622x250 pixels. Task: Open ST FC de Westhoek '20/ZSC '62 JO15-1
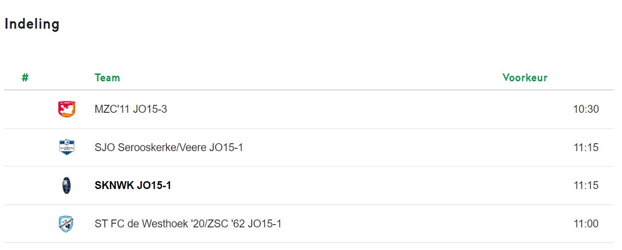pos(188,224)
